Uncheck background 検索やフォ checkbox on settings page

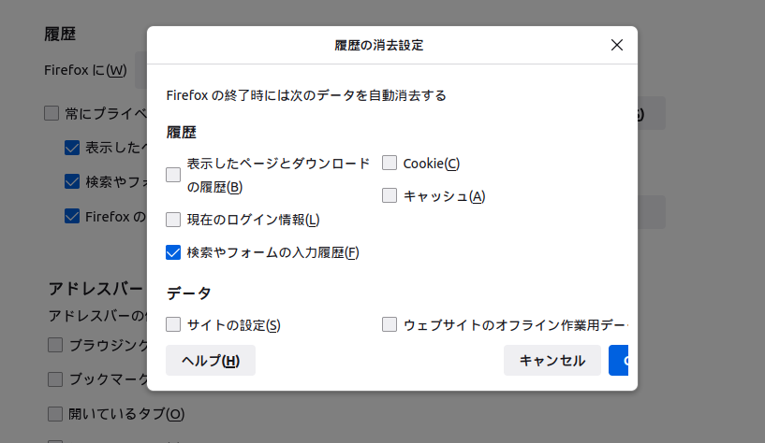click(72, 181)
